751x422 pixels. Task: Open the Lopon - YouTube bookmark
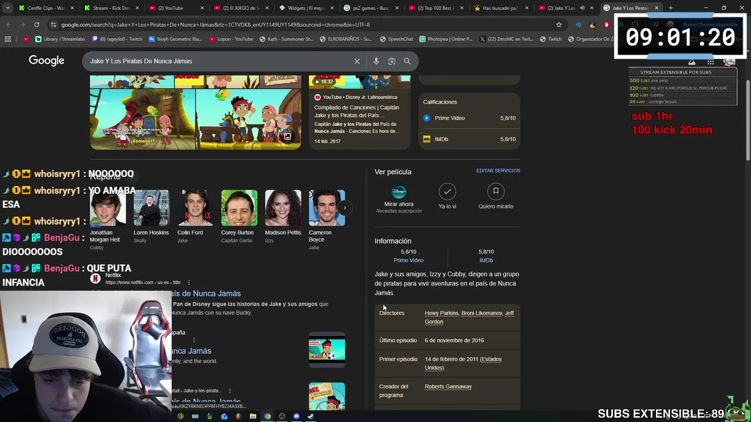pos(231,39)
